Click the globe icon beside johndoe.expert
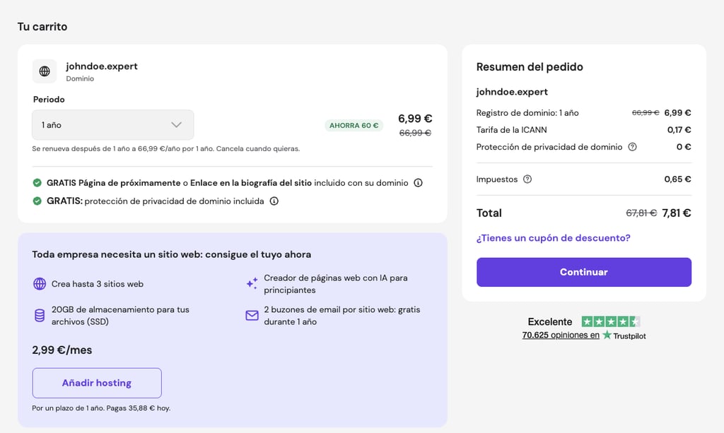 point(45,71)
